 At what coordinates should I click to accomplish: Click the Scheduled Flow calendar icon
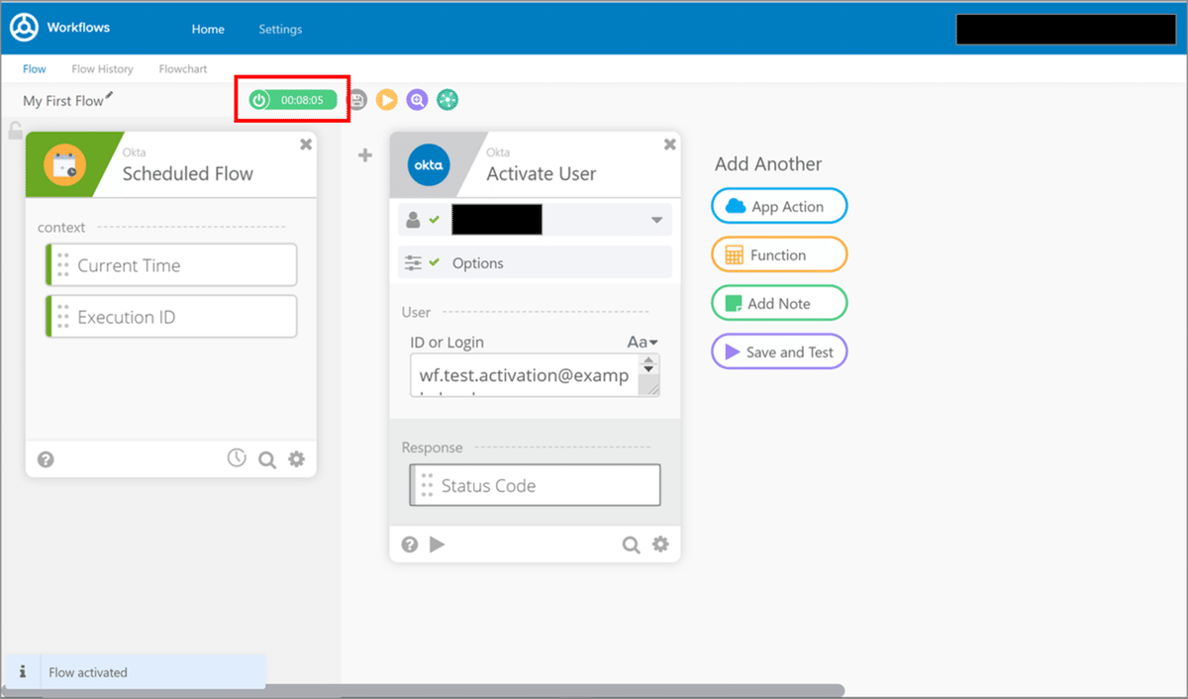click(65, 164)
